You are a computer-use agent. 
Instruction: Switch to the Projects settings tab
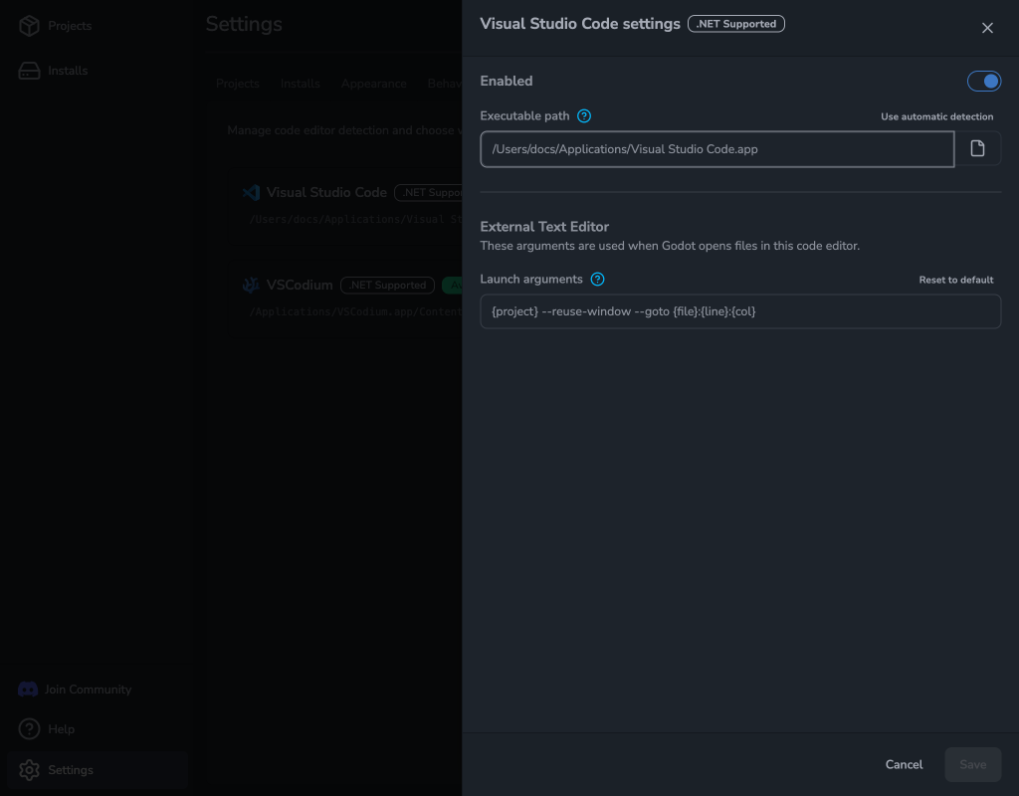click(237, 84)
